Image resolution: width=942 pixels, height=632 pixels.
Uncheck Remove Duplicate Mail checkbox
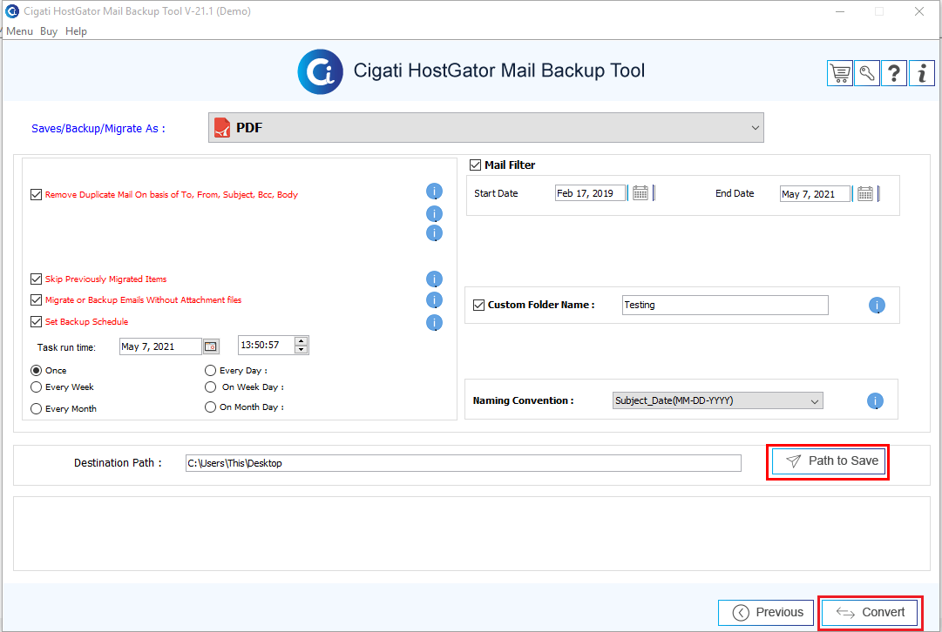coord(36,194)
